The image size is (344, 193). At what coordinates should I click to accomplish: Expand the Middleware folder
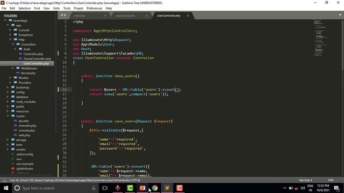point(13,68)
